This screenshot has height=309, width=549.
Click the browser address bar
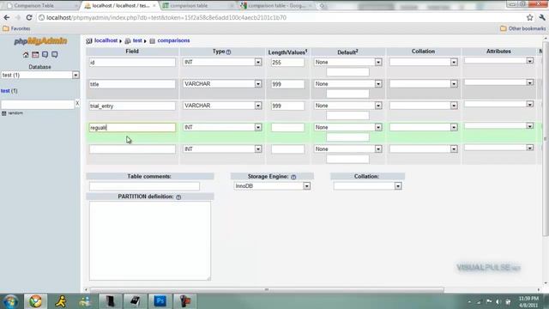point(281,17)
